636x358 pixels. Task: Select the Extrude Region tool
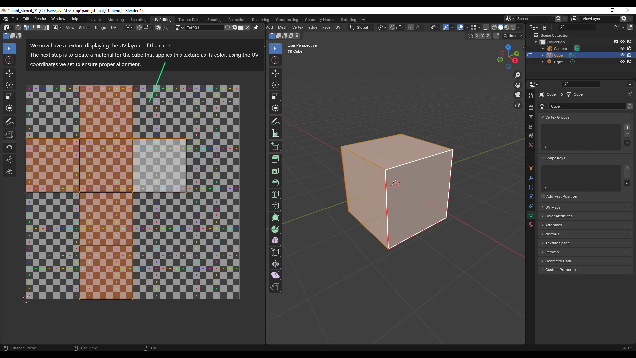(x=275, y=159)
